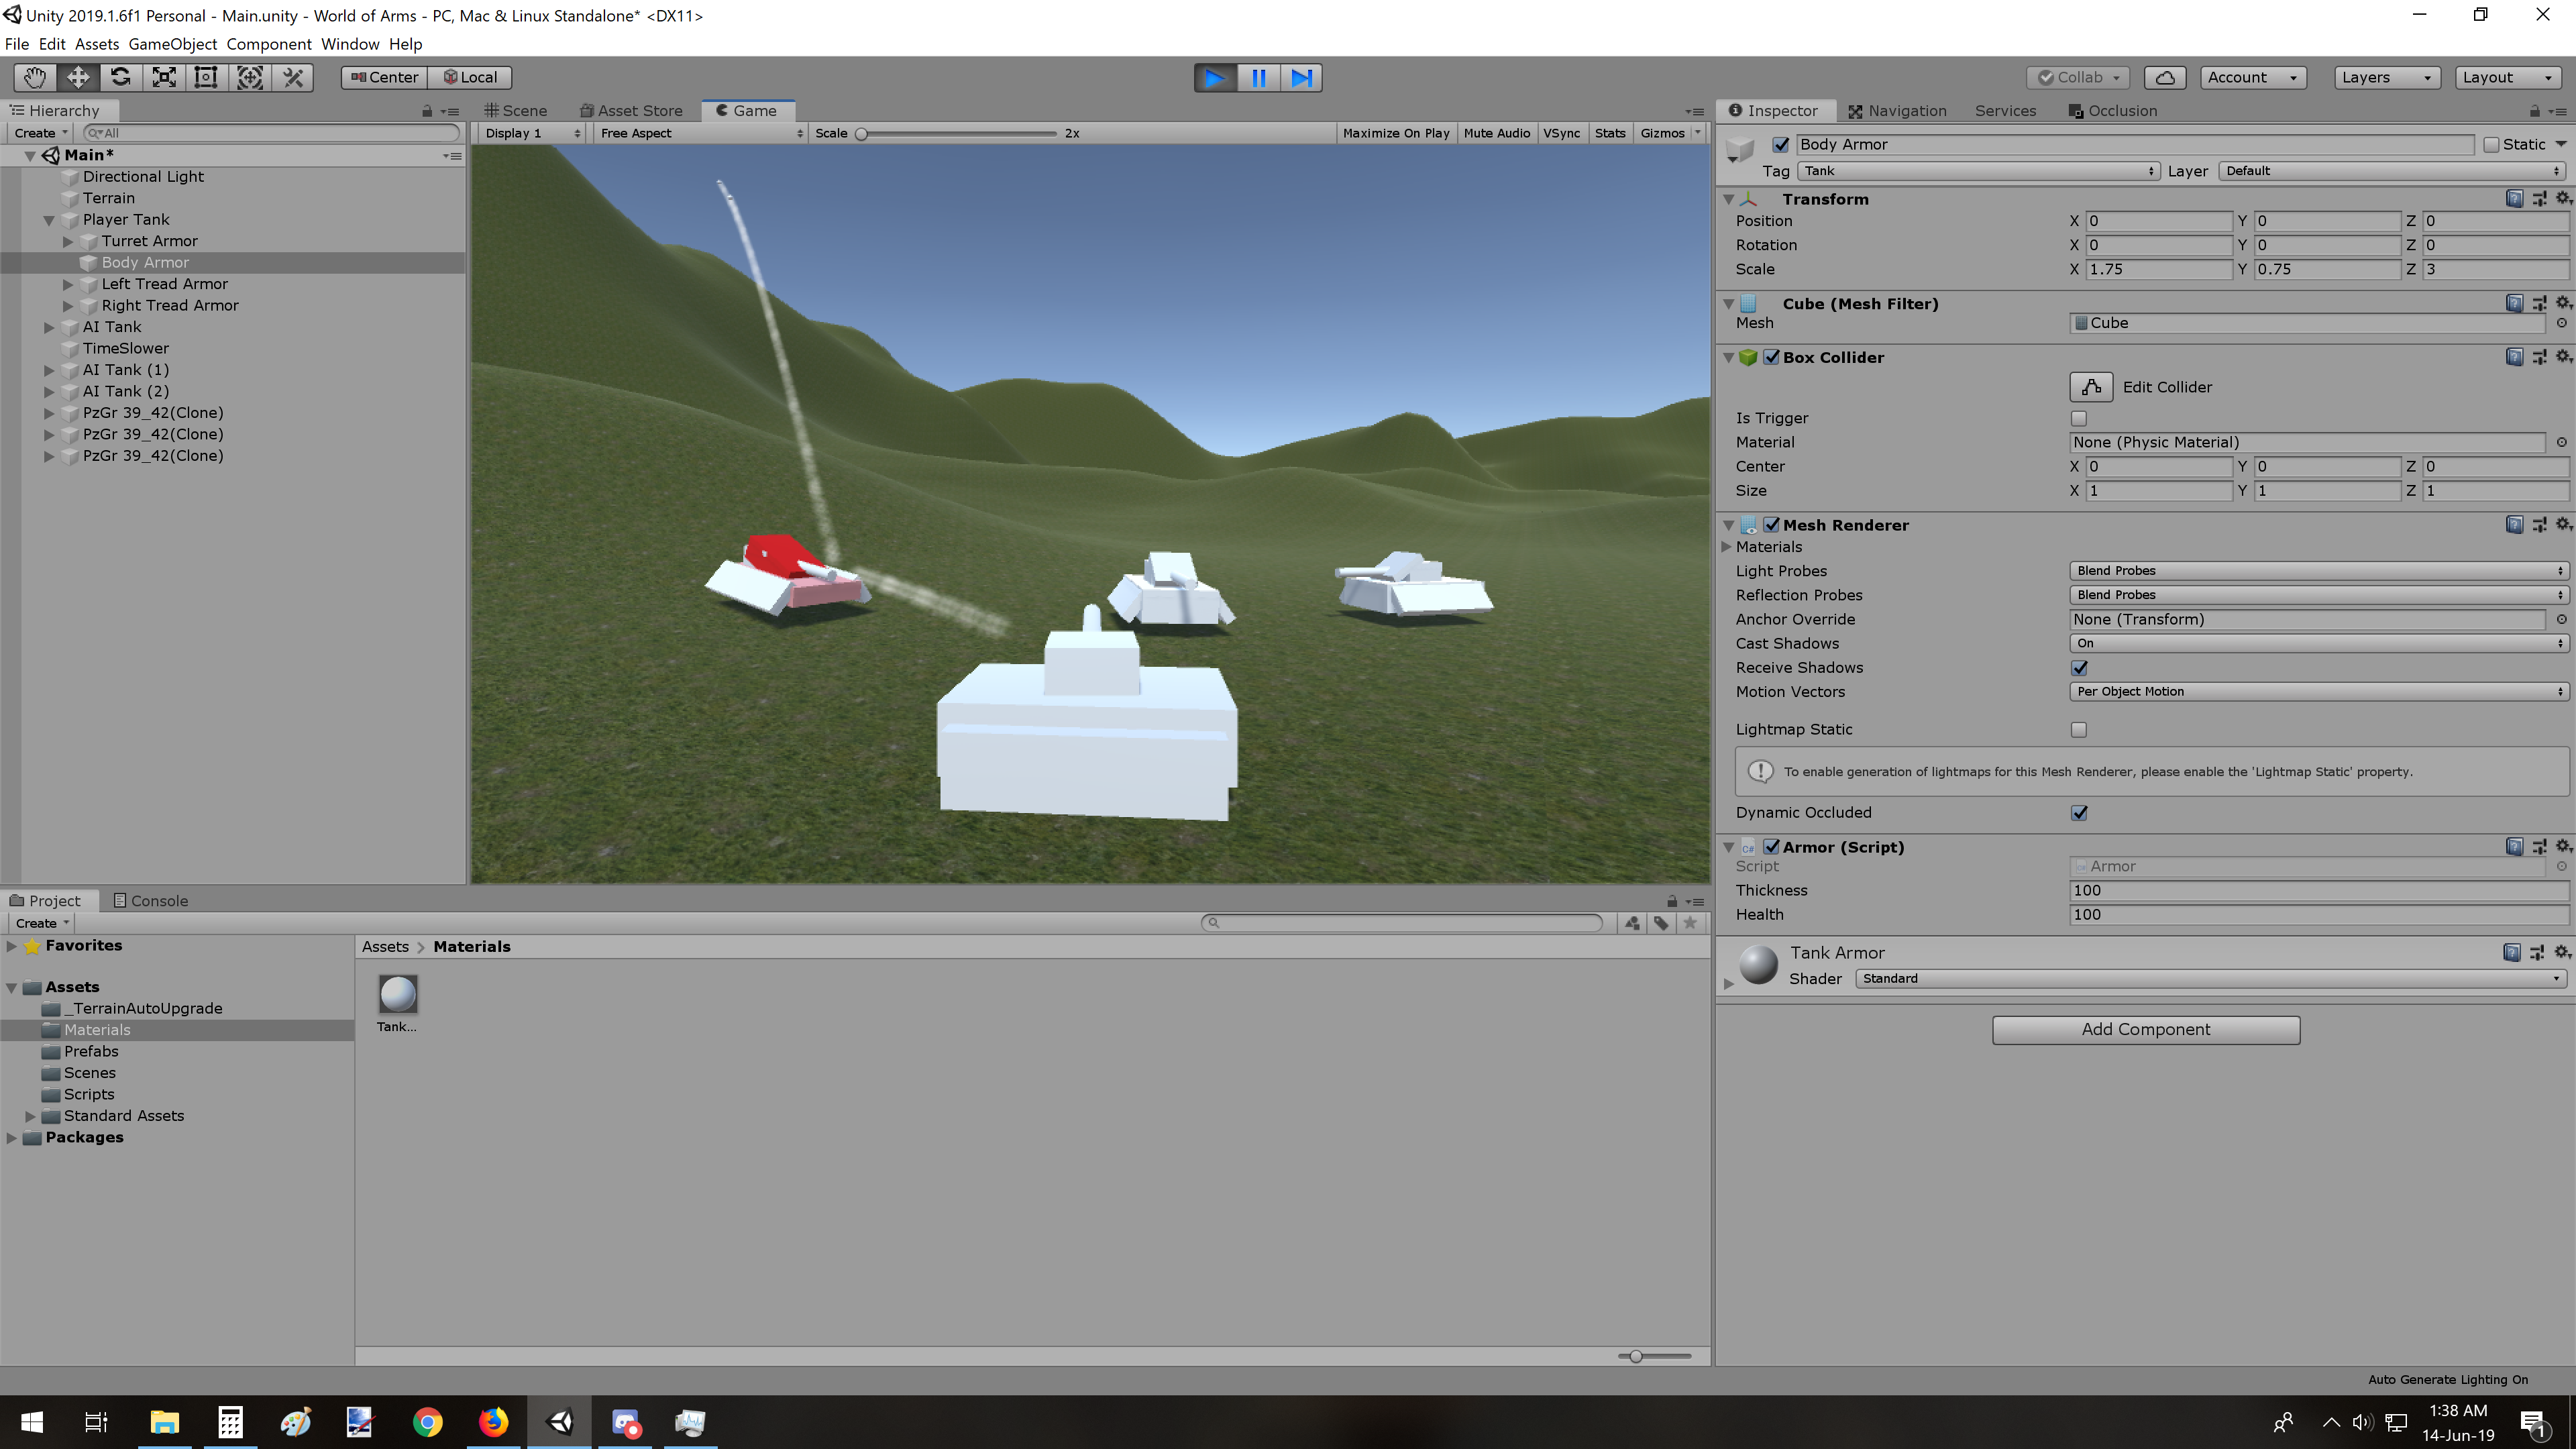Open Chrome from the taskbar

point(428,1422)
